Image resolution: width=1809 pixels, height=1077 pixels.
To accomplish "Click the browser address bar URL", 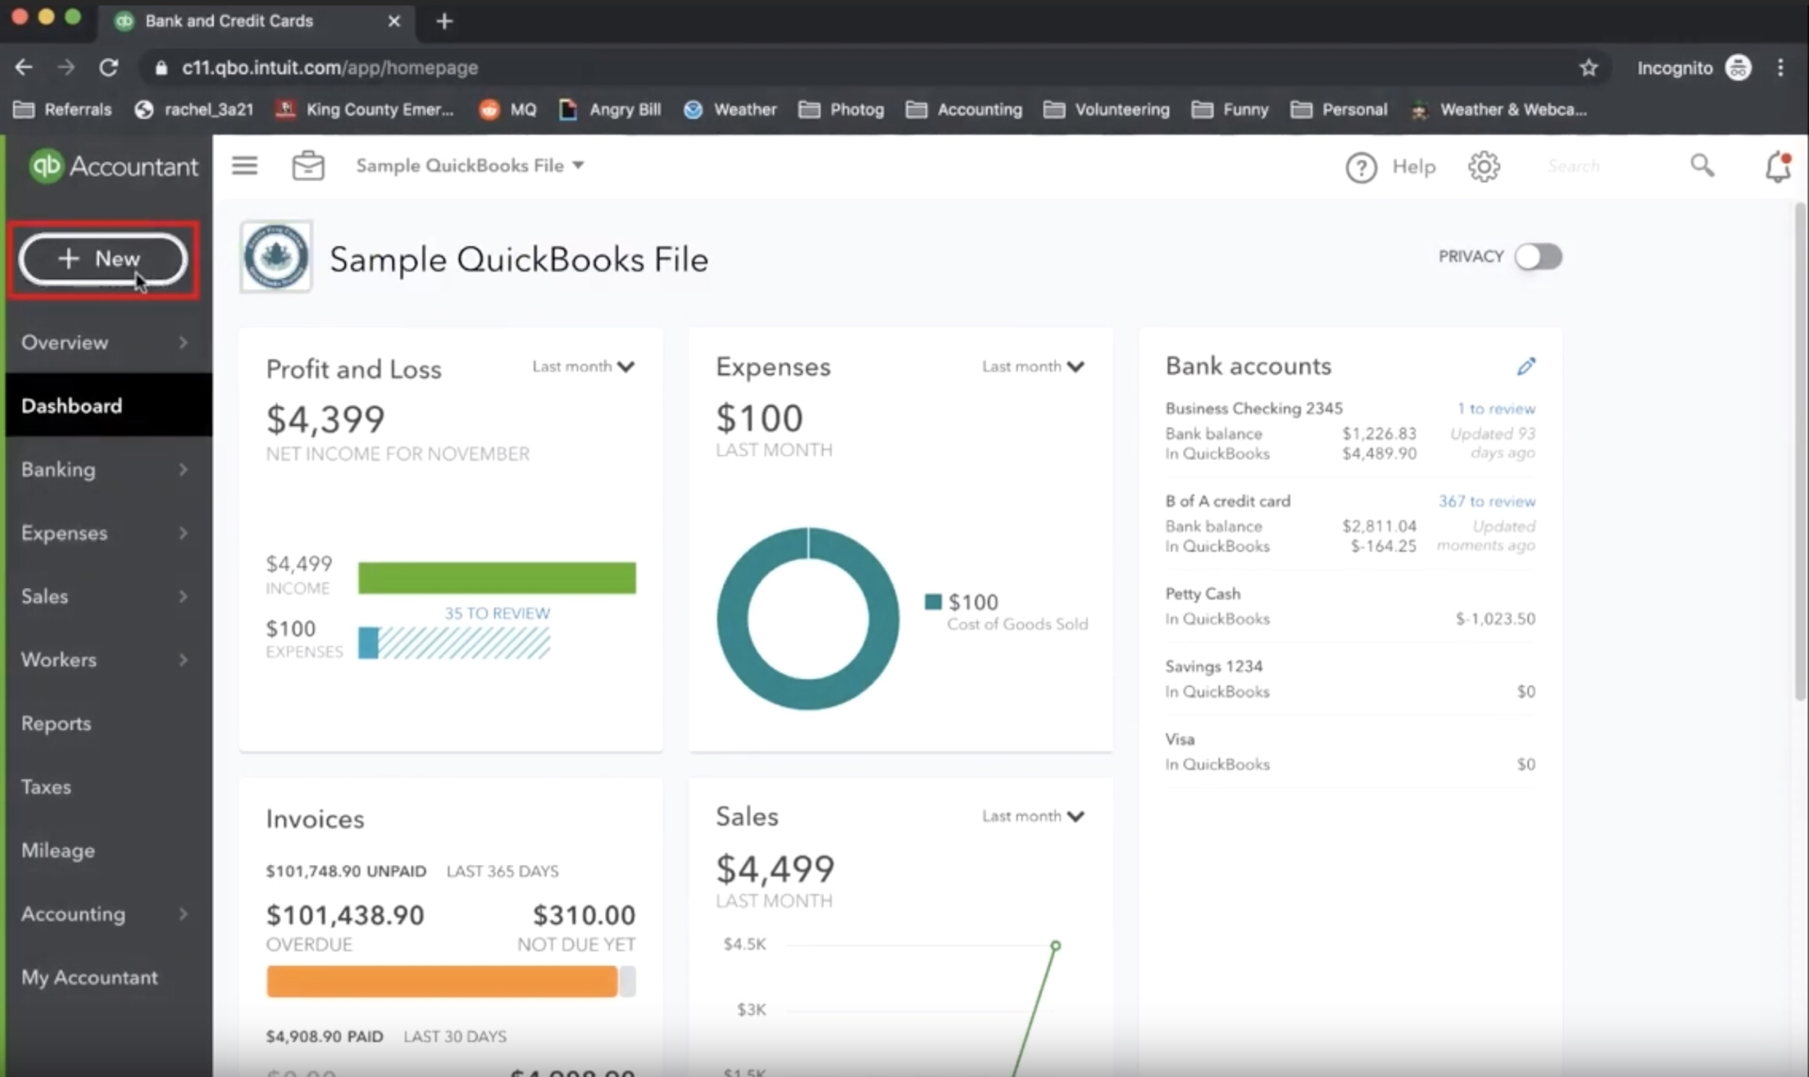I will pyautogui.click(x=329, y=68).
